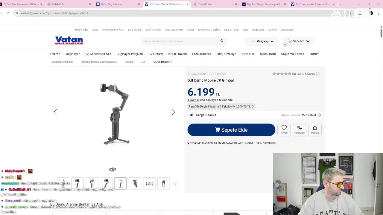Open Bilgisayar category menu
This screenshot has width=383, height=215.
(73, 54)
